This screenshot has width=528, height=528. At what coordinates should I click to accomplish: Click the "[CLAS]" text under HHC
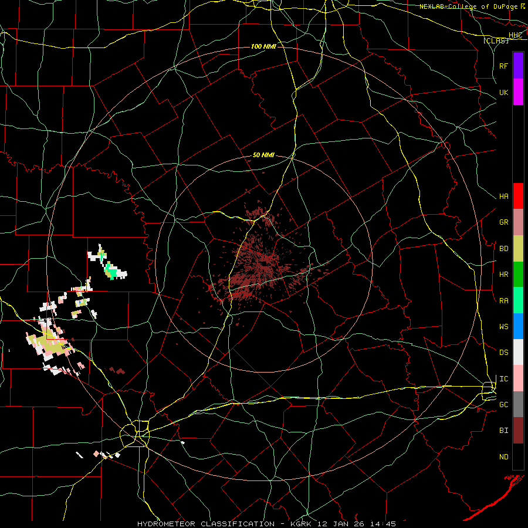[496, 40]
